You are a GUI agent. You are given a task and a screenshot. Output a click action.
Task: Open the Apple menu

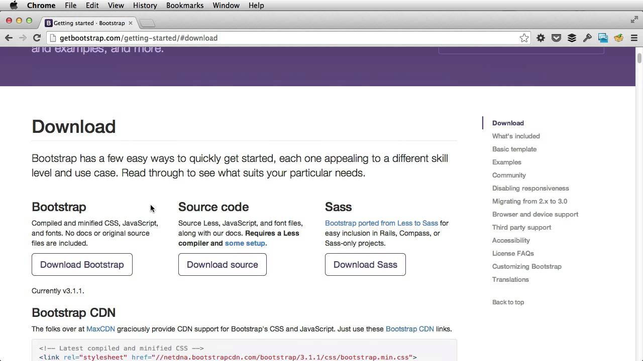14,6
